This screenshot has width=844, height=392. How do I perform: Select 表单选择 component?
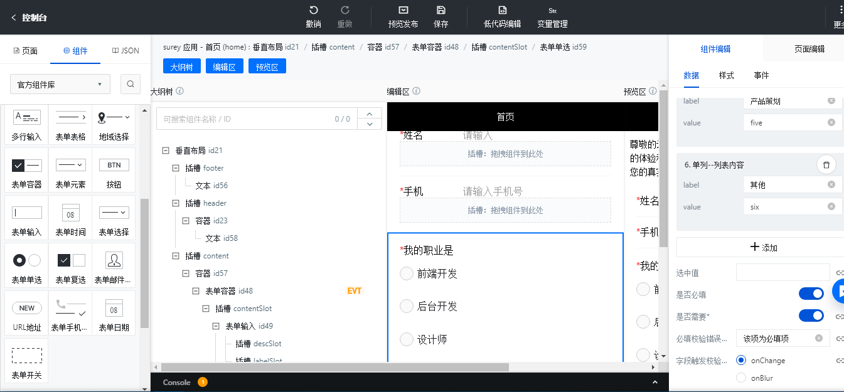click(114, 218)
